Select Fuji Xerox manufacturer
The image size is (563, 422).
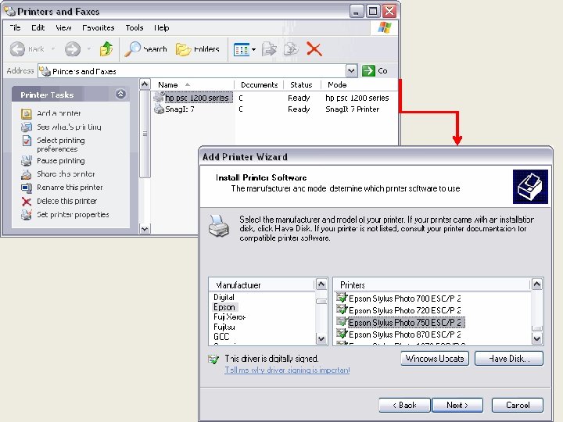point(229,316)
